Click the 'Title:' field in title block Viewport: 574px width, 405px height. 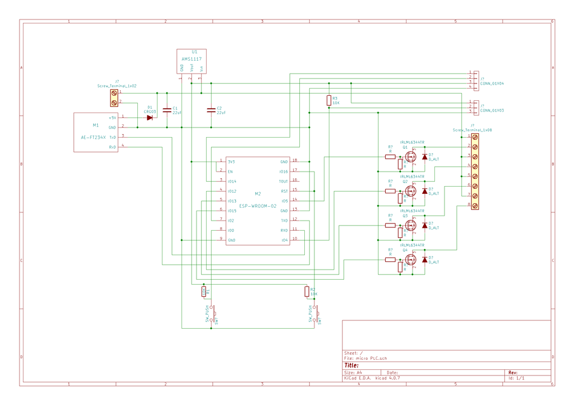[351, 365]
